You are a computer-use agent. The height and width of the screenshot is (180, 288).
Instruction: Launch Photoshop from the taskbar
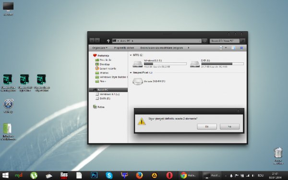[94, 175]
